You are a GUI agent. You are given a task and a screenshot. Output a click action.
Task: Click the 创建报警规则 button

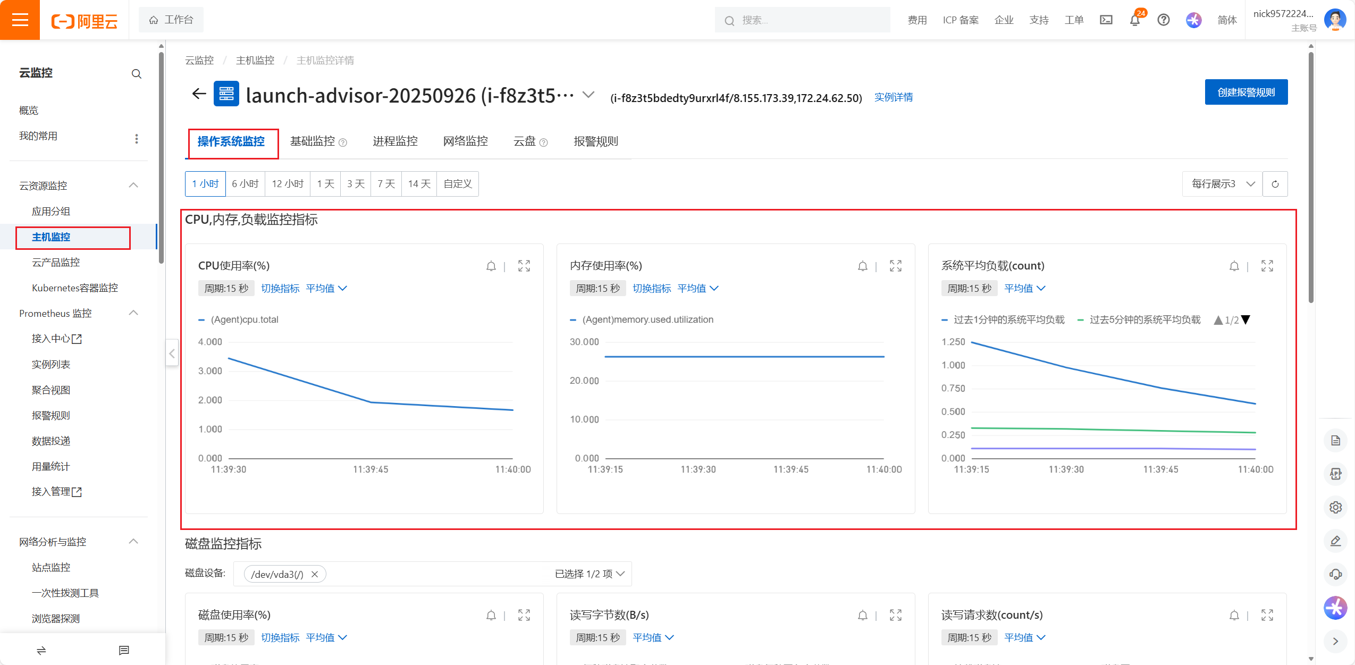coord(1245,92)
